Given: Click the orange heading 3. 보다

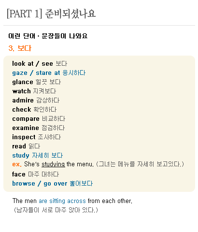Looking at the screenshot, I should 20,48.
